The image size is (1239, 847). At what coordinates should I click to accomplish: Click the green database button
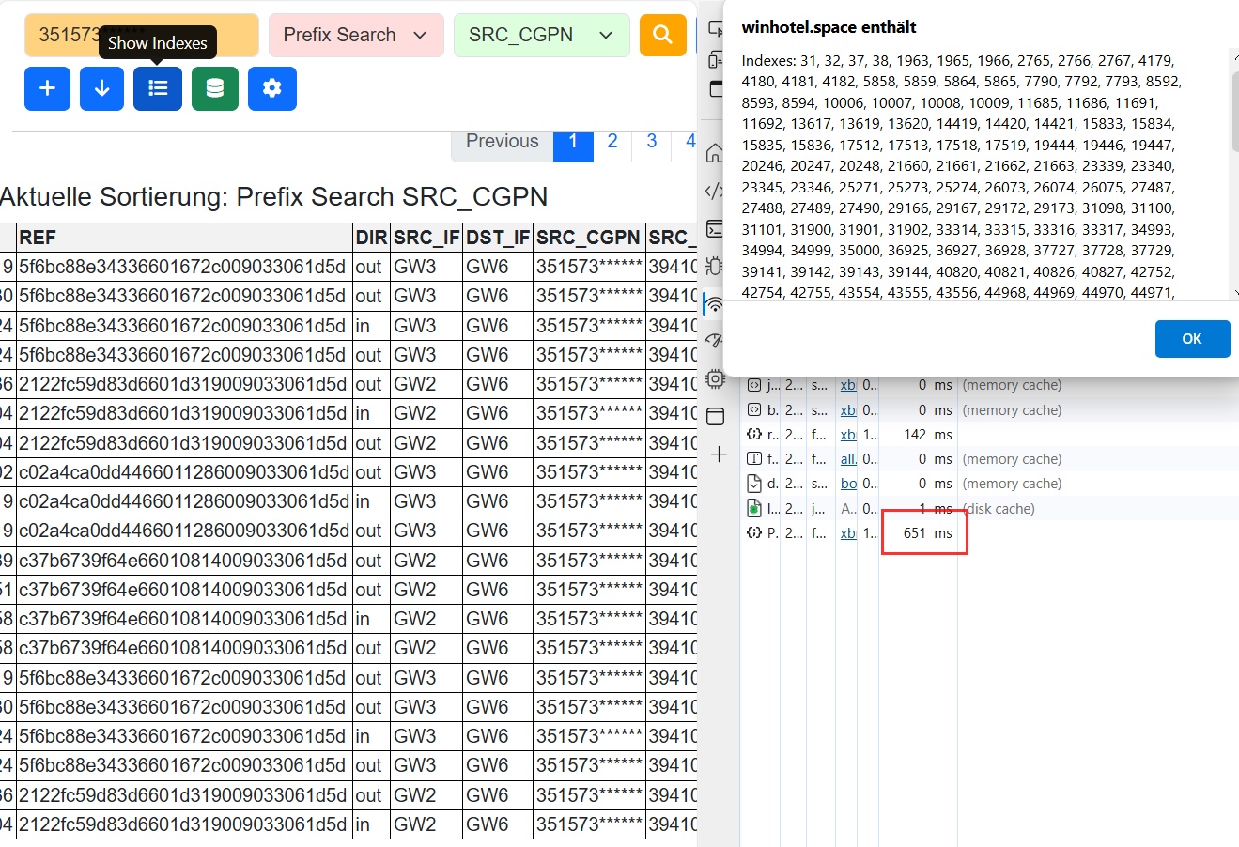click(x=215, y=88)
